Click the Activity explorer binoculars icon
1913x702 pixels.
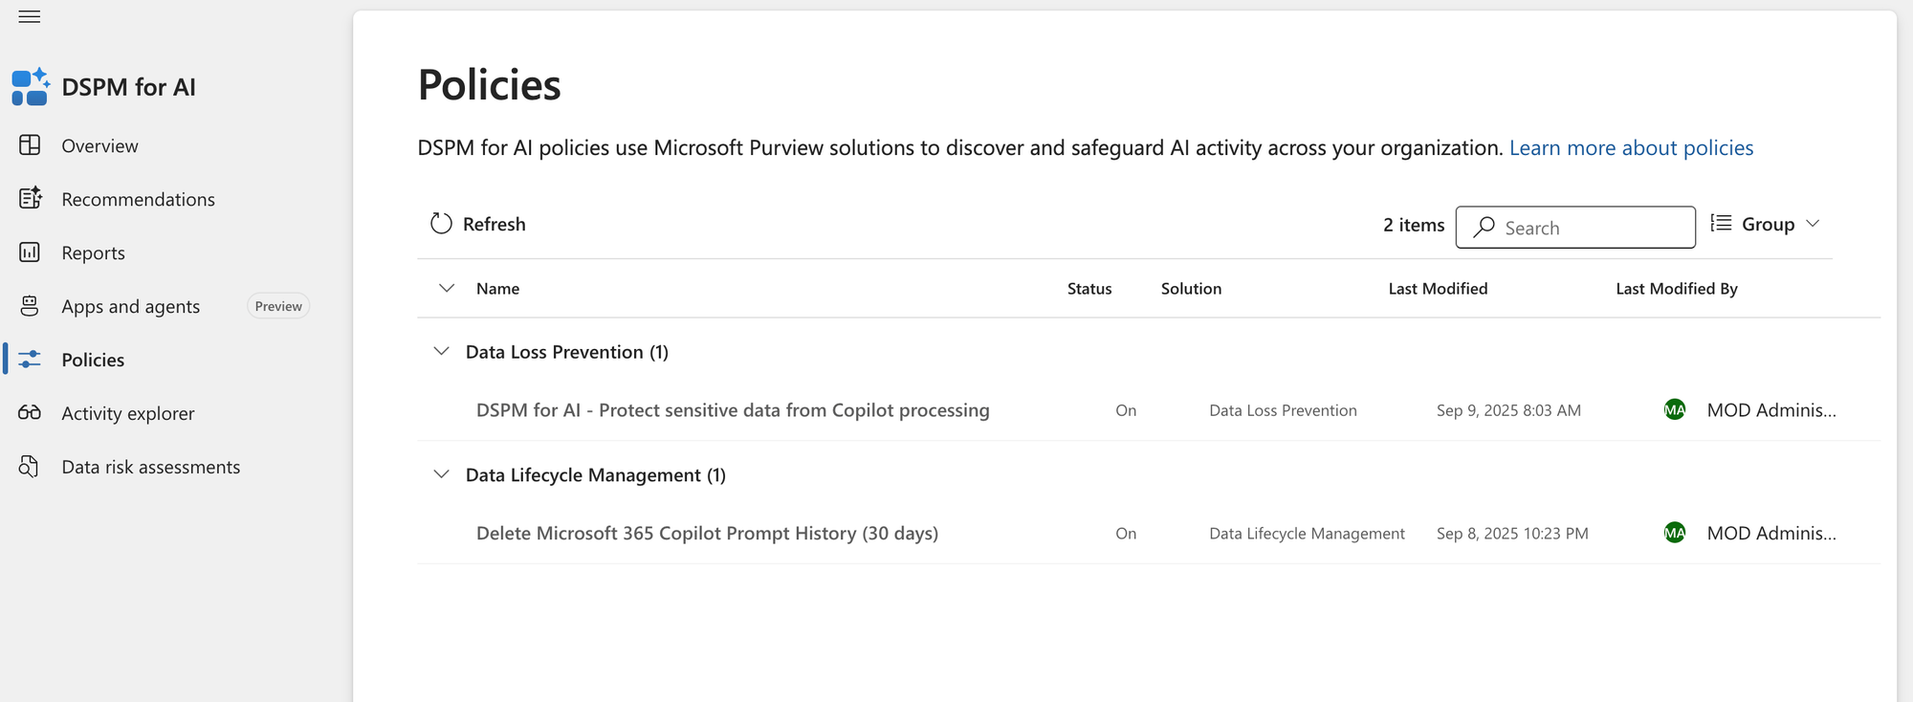[30, 412]
